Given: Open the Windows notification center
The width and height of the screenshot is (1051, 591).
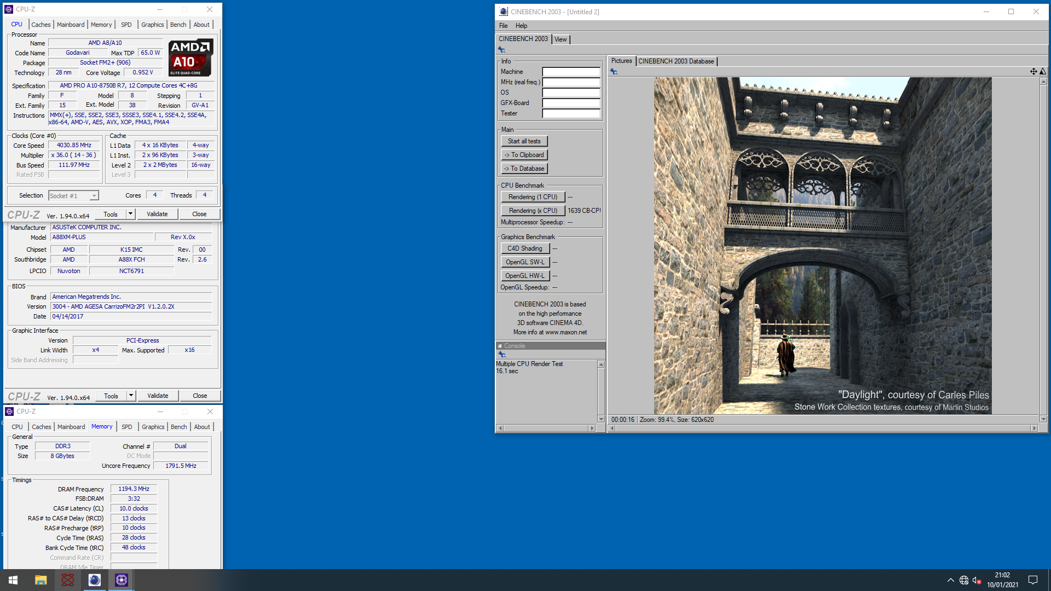Looking at the screenshot, I should click(x=1033, y=580).
